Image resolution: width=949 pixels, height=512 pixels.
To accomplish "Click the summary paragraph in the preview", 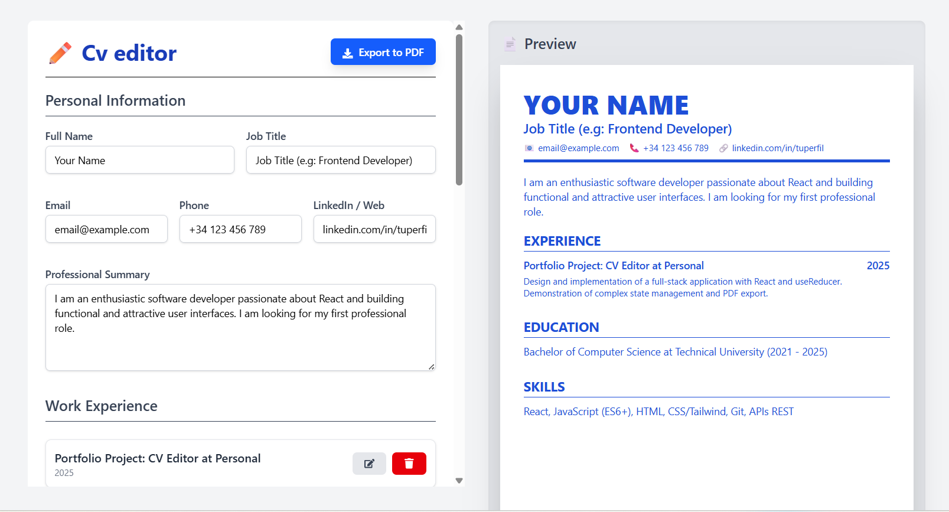I will [x=699, y=197].
